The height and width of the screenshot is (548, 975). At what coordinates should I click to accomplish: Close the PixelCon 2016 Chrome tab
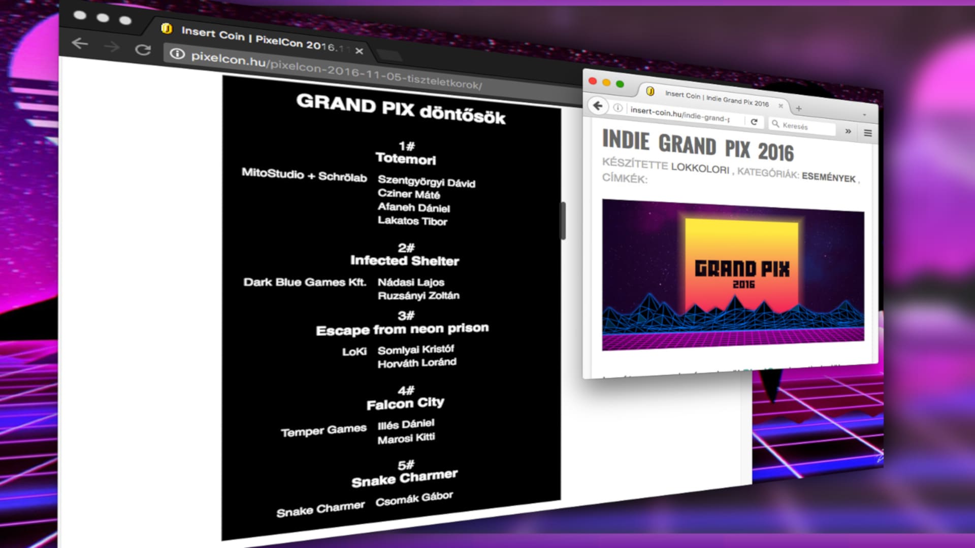359,51
